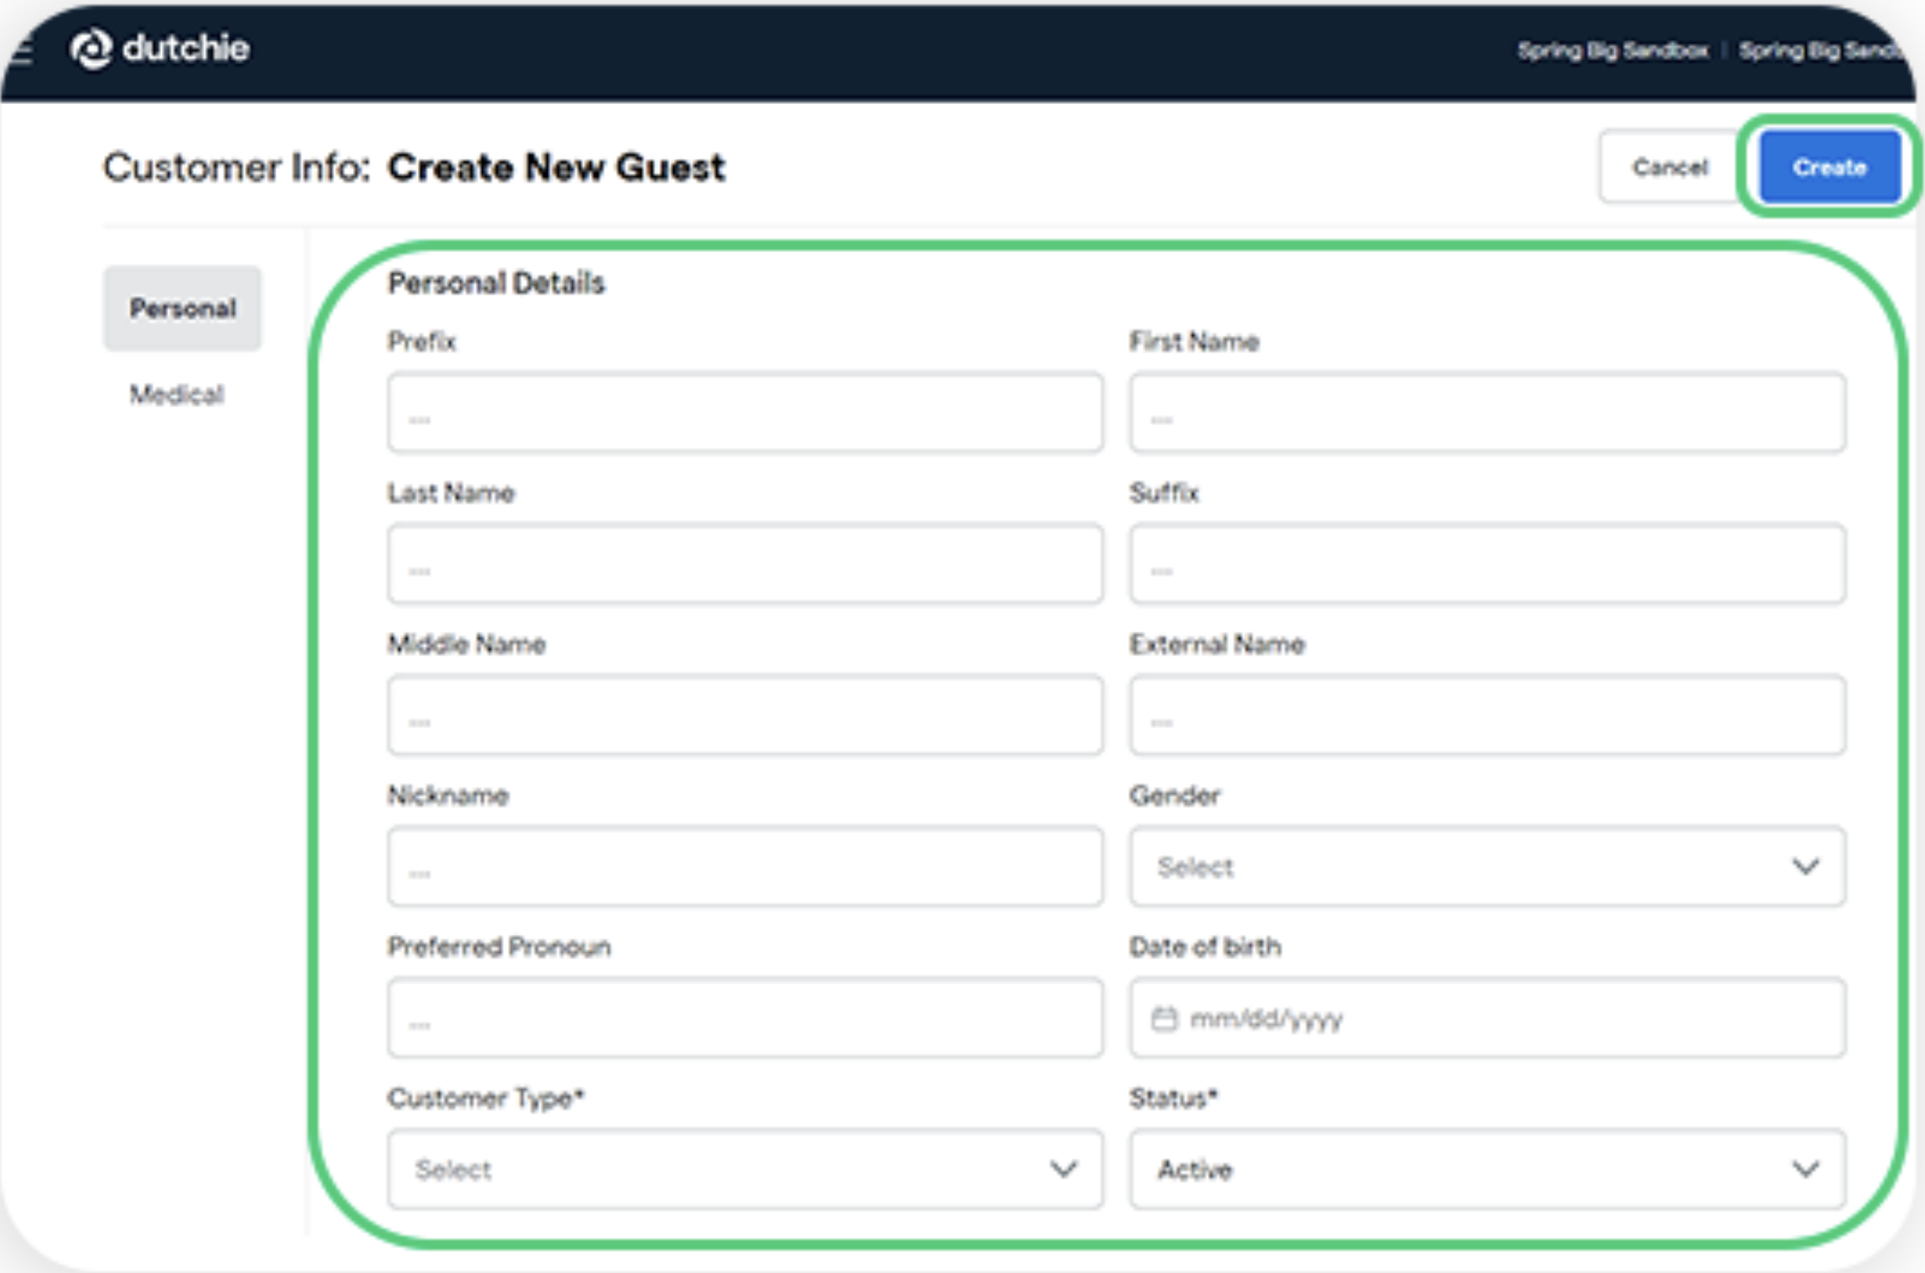Click the Personal Details heading
The height and width of the screenshot is (1273, 1925).
click(496, 283)
